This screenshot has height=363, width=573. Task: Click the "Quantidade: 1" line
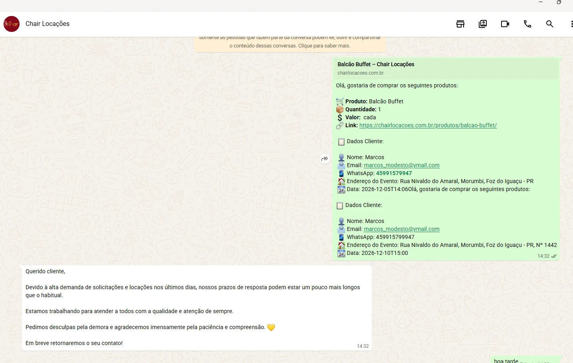pyautogui.click(x=359, y=109)
